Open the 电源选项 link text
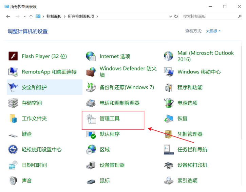The image size is (246, 192). (x=188, y=103)
